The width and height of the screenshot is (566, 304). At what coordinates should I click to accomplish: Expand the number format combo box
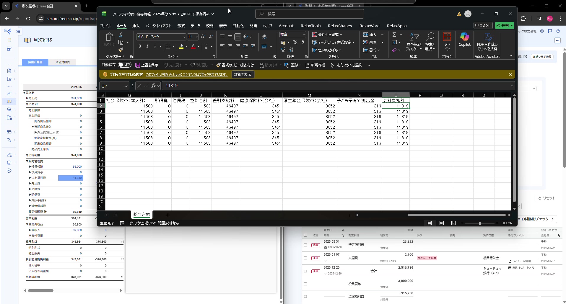coord(304,35)
